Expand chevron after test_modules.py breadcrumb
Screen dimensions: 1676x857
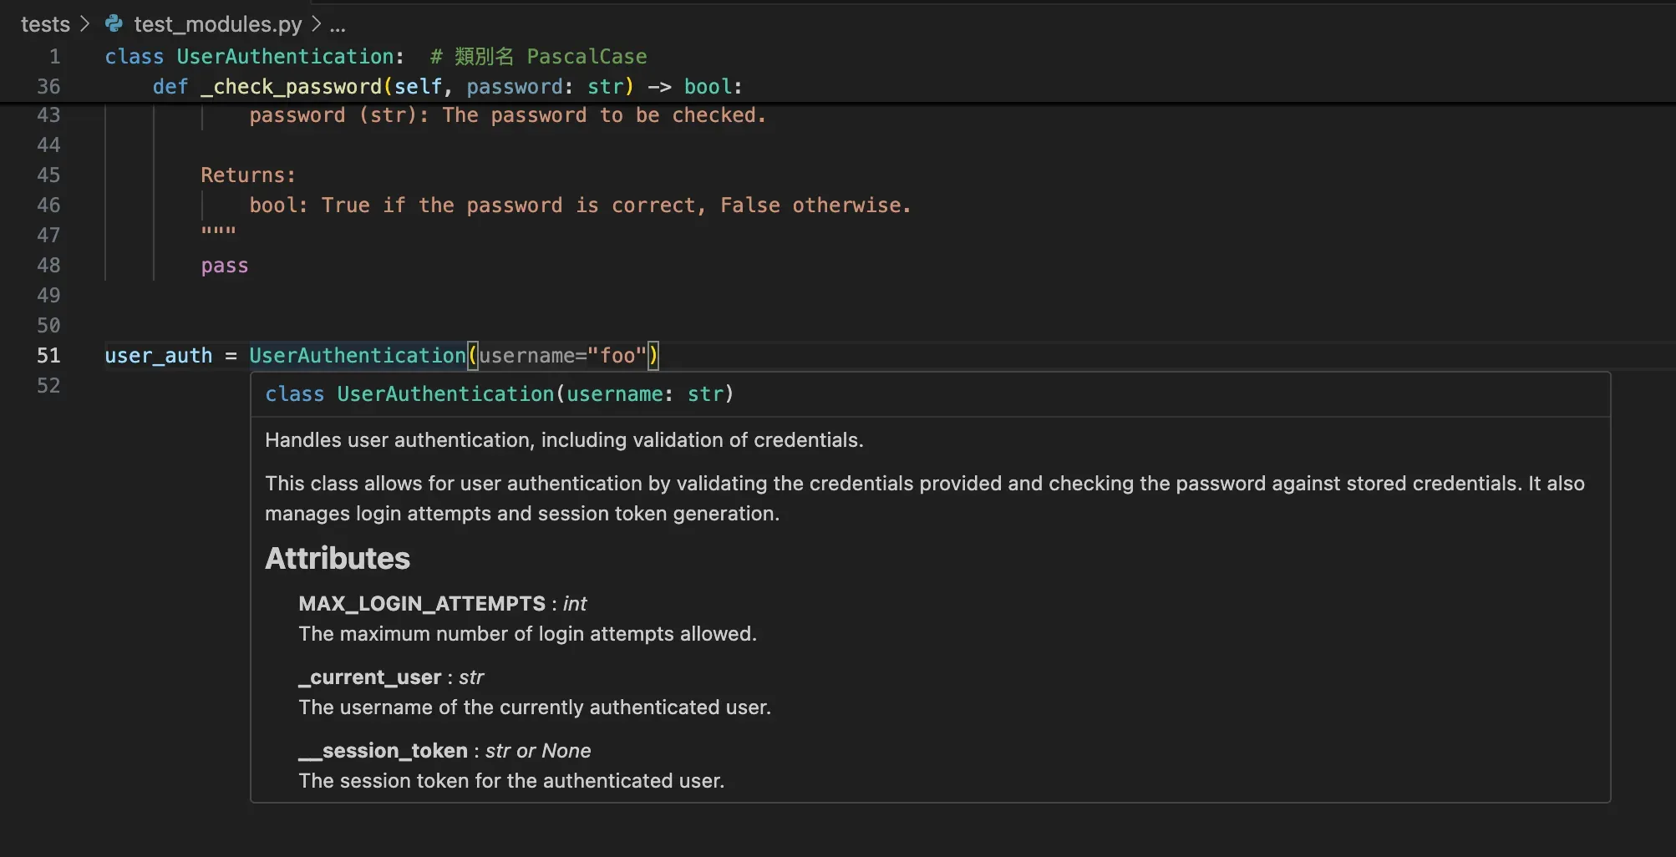click(316, 24)
